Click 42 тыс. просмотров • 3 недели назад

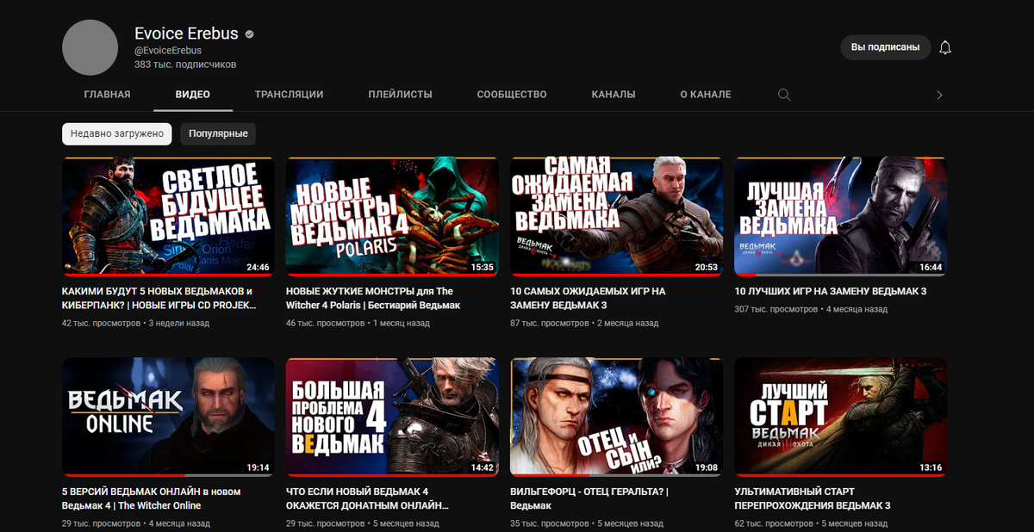click(135, 323)
